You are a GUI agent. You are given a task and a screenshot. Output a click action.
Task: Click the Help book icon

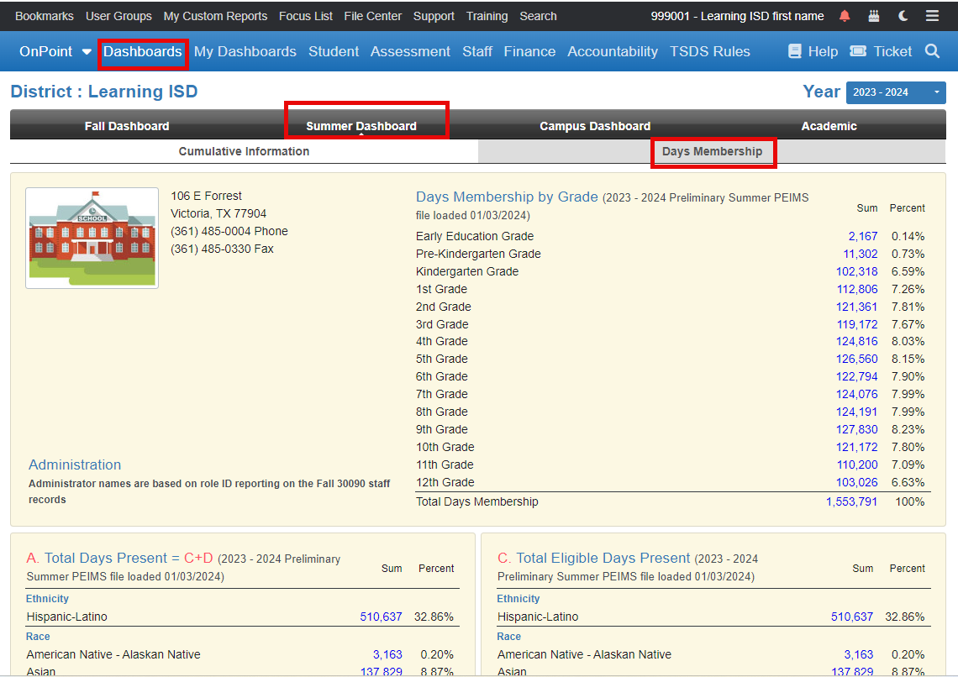(x=793, y=51)
